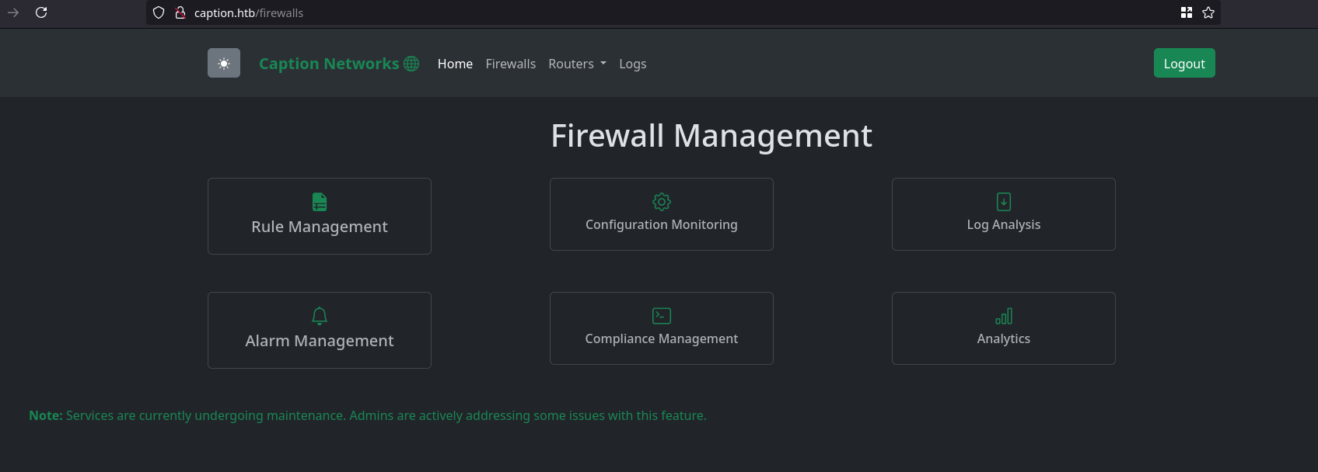Viewport: 1318px width, 472px height.
Task: Click the Alarm Management bell icon
Action: coord(320,316)
